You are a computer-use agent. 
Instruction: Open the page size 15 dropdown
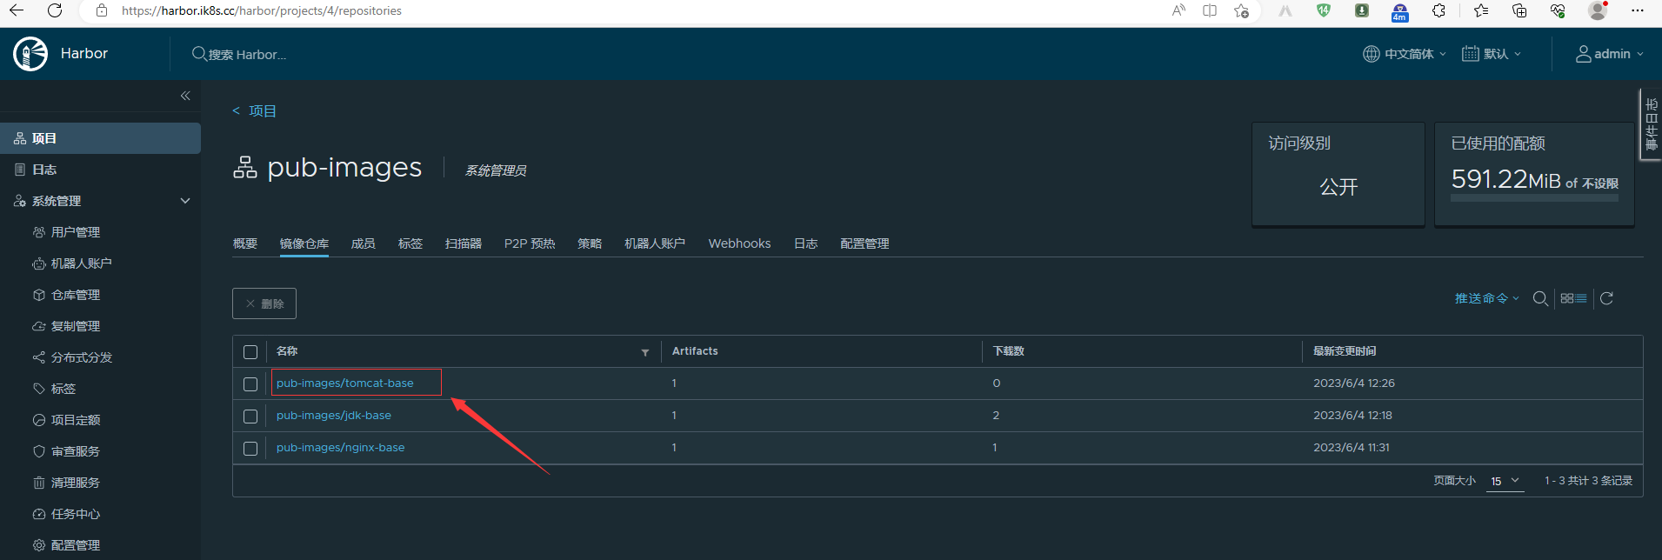[1505, 481]
